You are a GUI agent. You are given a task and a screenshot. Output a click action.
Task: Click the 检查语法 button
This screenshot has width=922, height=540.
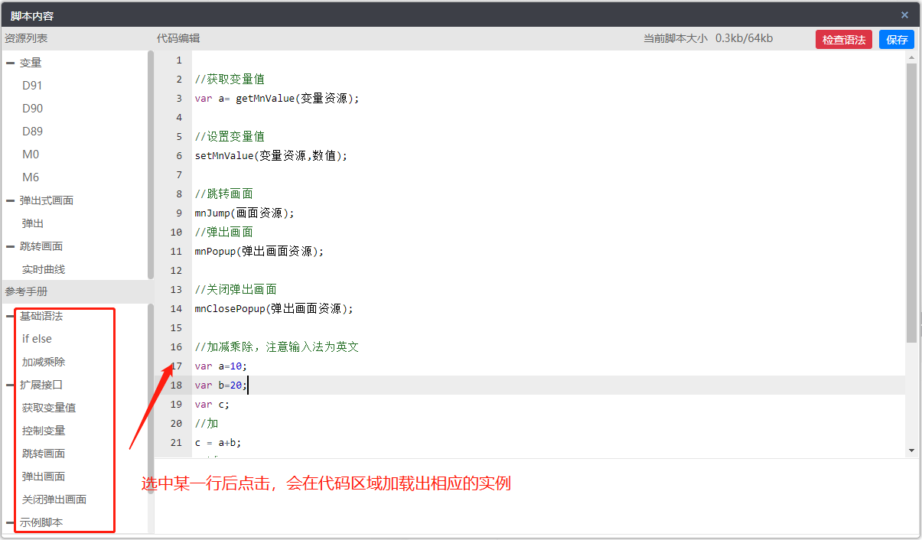click(x=843, y=40)
